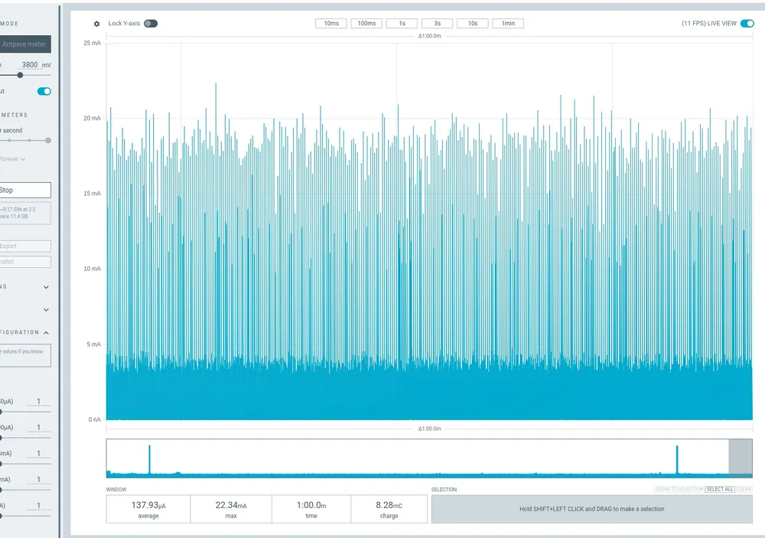Screen dimensions: 765x538
Task: Click the 3800 mV voltage input field
Action: (30, 65)
